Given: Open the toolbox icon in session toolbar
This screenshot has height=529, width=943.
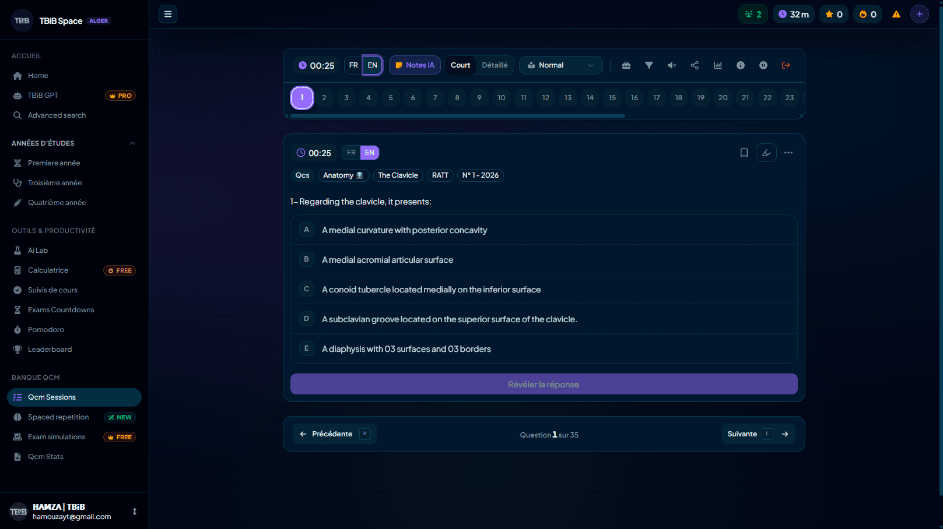Looking at the screenshot, I should [626, 65].
